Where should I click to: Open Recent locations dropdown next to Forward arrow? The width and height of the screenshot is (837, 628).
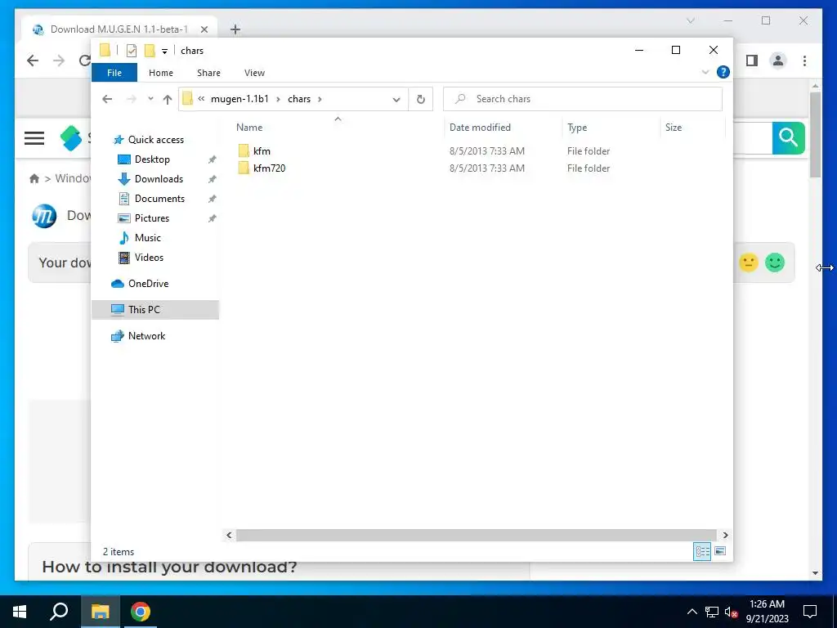150,99
